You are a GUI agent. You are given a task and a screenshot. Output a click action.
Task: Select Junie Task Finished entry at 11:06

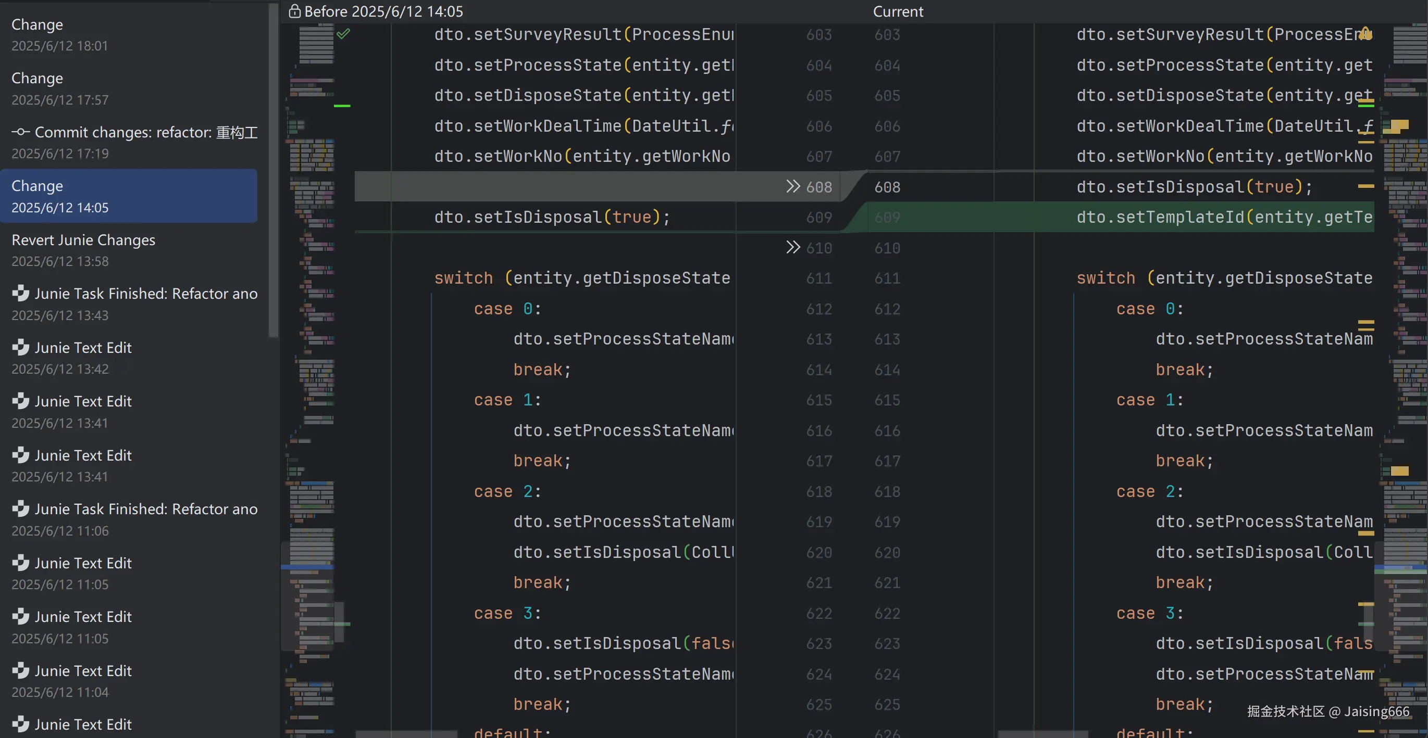(x=133, y=519)
